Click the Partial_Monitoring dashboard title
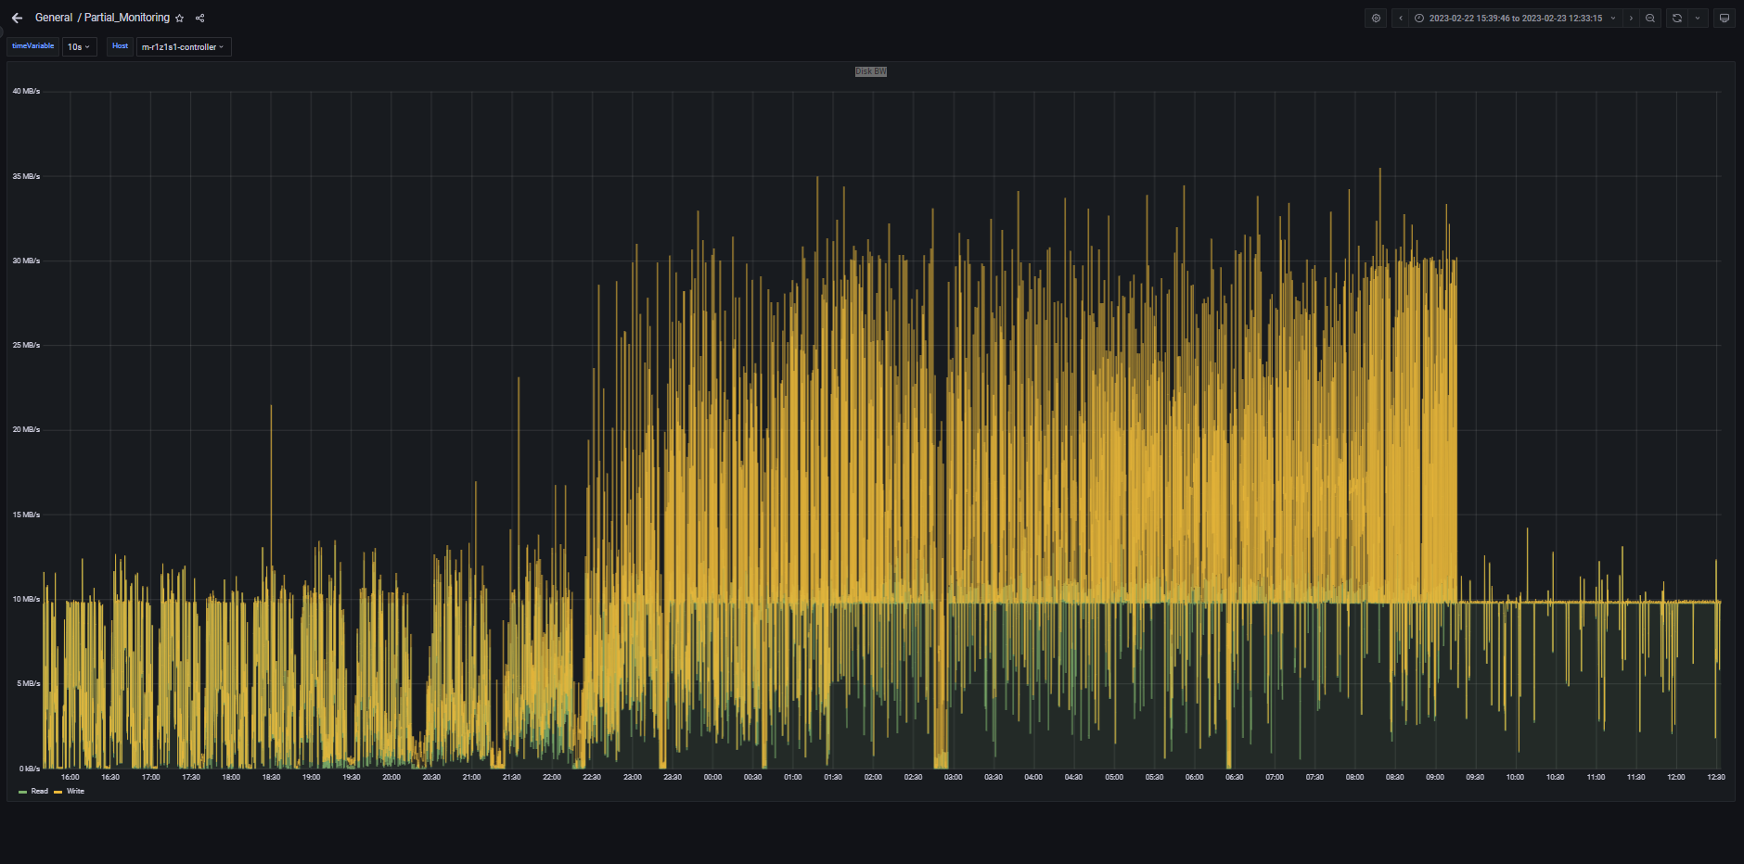This screenshot has width=1744, height=864. (127, 18)
